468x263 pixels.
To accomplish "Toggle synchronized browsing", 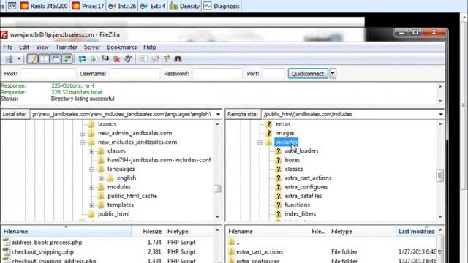I will tap(167, 58).
